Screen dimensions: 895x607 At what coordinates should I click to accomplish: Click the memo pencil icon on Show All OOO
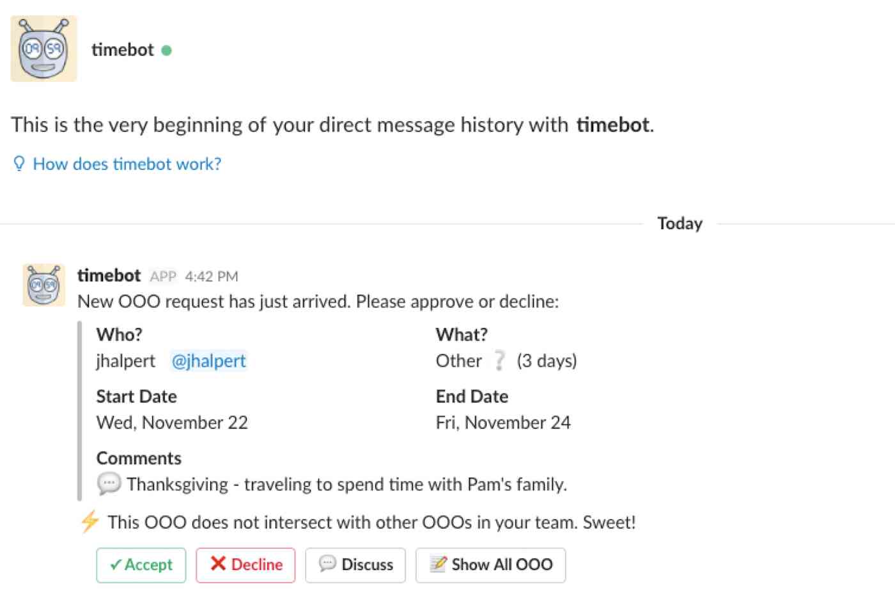click(438, 564)
